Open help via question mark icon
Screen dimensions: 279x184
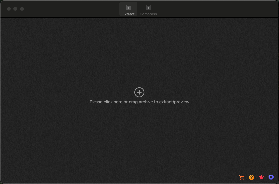pyautogui.click(x=252, y=177)
